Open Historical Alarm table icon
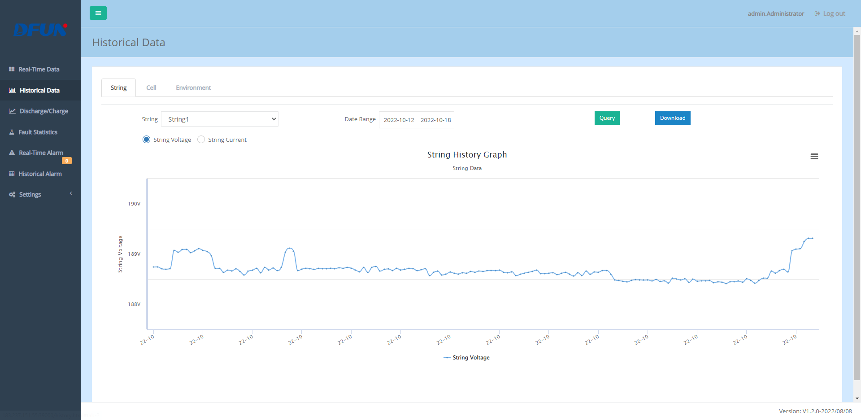 (x=11, y=174)
